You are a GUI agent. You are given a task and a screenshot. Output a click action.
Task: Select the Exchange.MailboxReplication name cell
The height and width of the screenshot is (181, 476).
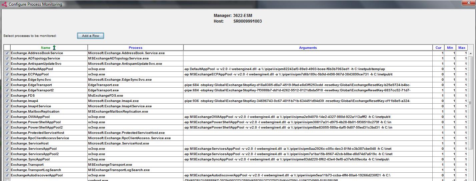coord(49,112)
